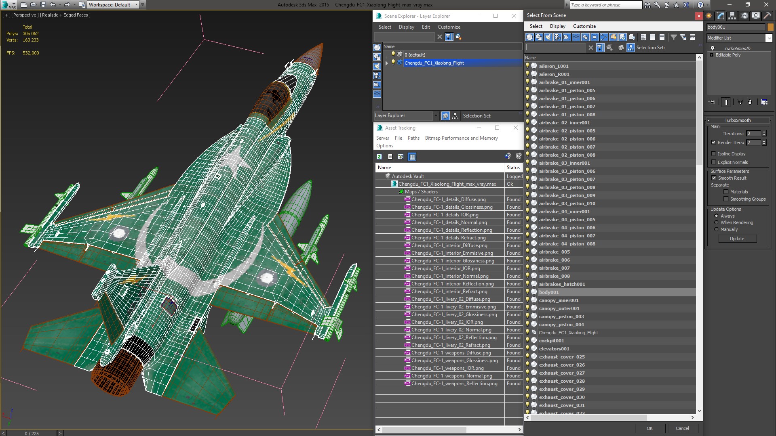Screen dimensions: 776x436
Task: Enable Isoline Display checkbox
Action: click(x=714, y=154)
